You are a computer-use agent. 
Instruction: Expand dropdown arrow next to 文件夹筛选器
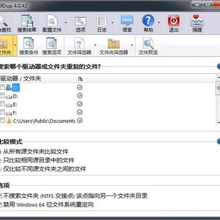[132, 45]
